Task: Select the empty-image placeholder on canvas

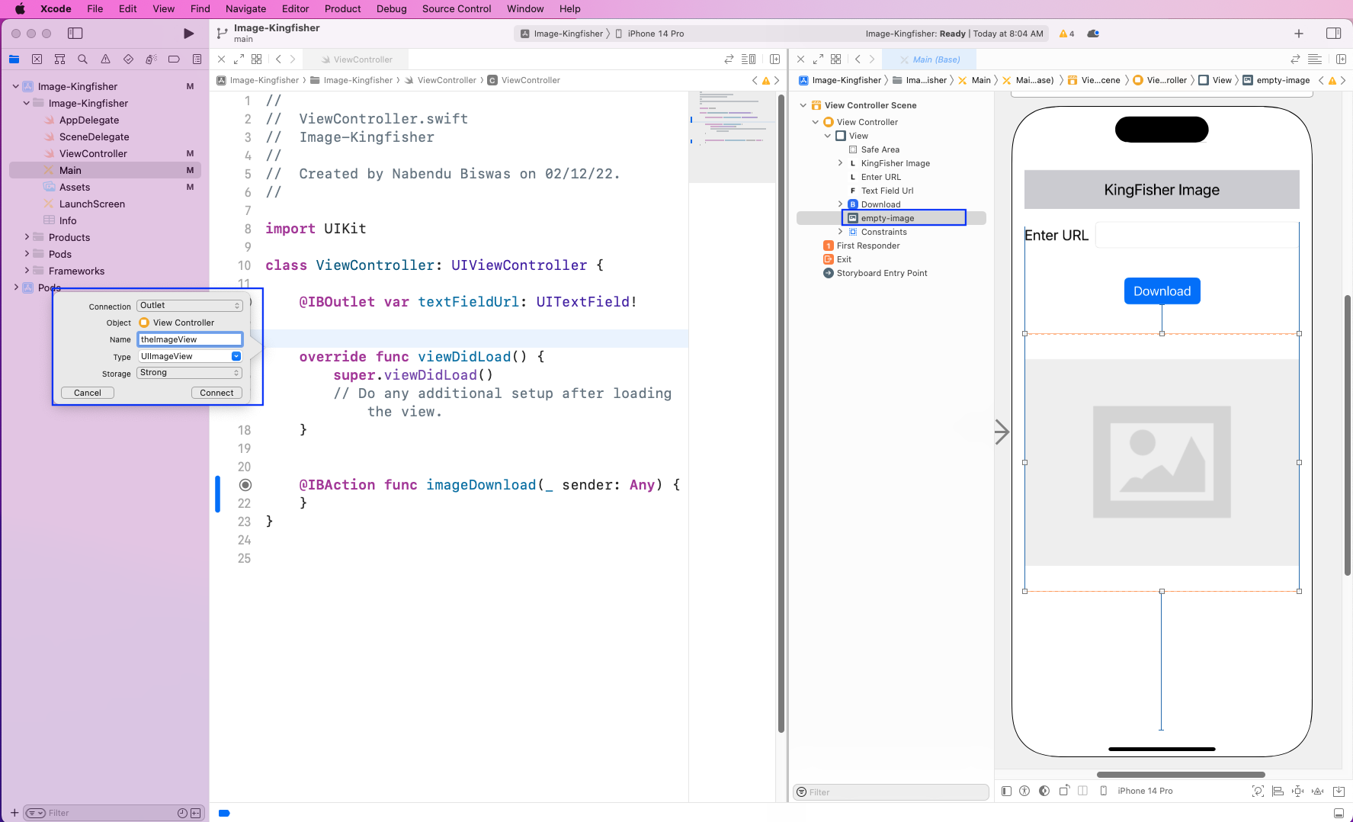Action: click(x=1162, y=462)
